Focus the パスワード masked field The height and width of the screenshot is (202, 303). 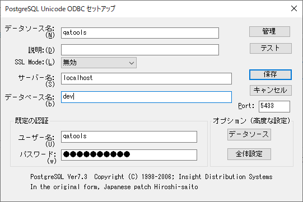(129, 154)
